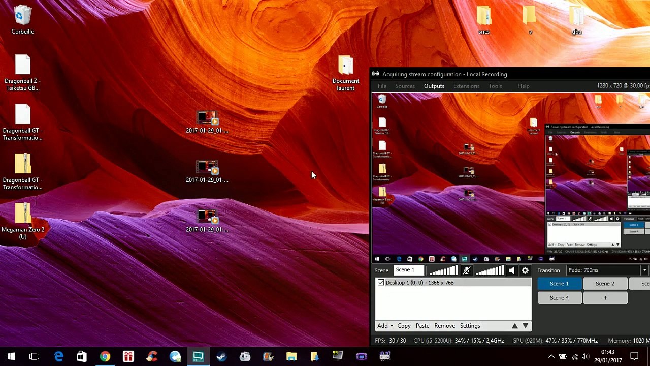650x366 pixels.
Task: Click Remove in the sources toolbar
Action: coord(444,326)
